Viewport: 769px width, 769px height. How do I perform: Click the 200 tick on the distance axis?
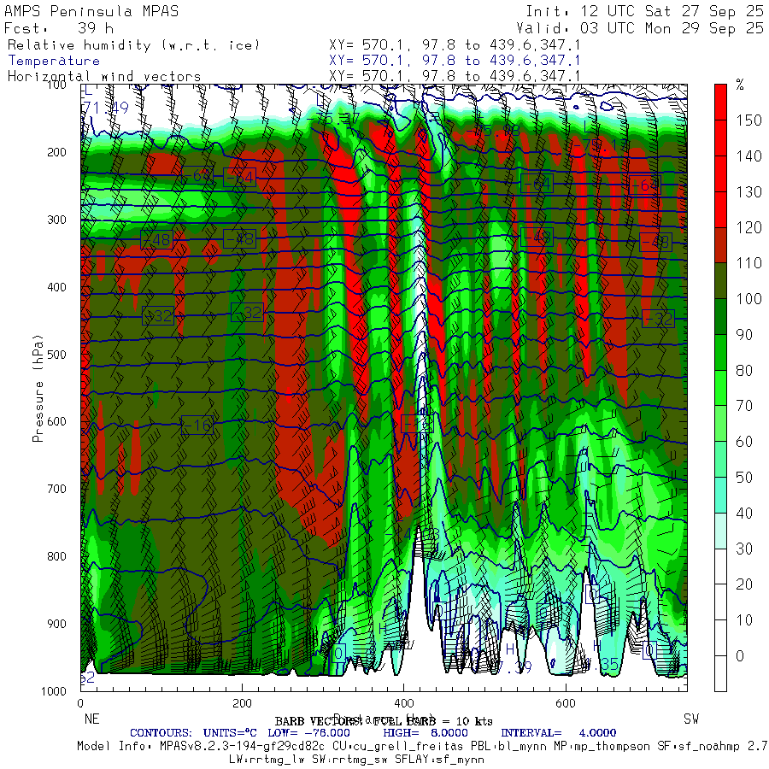[243, 703]
